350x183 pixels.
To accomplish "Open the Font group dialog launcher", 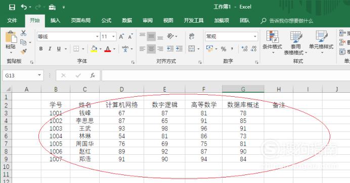I will (133, 62).
